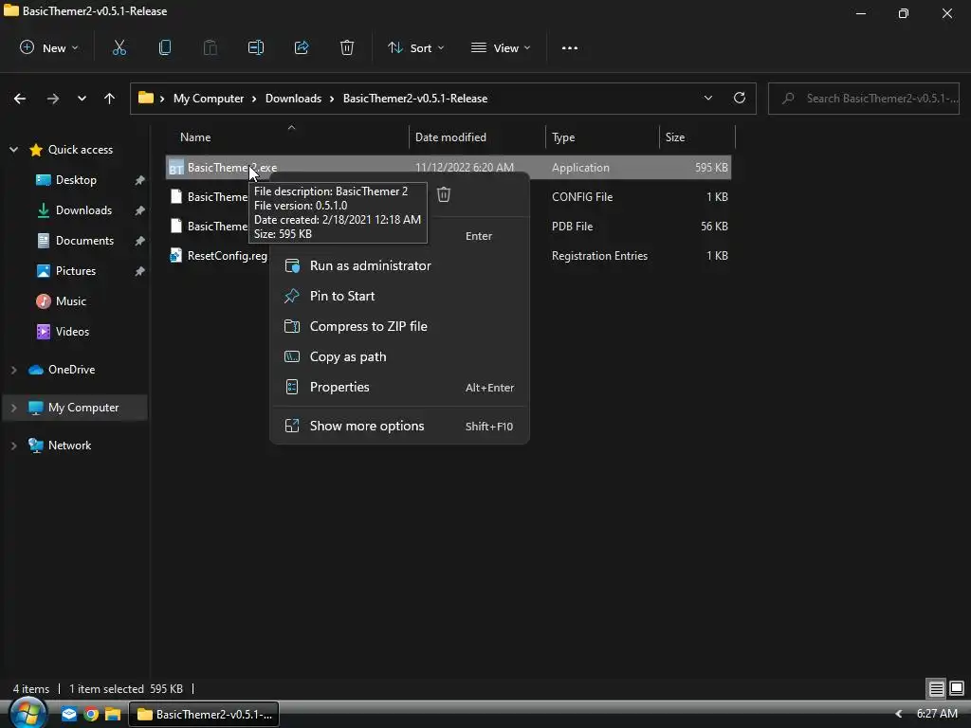This screenshot has height=728, width=971.
Task: Click BasicThemer2-v0.5.1-Release breadcrumb segment
Action: click(x=415, y=99)
